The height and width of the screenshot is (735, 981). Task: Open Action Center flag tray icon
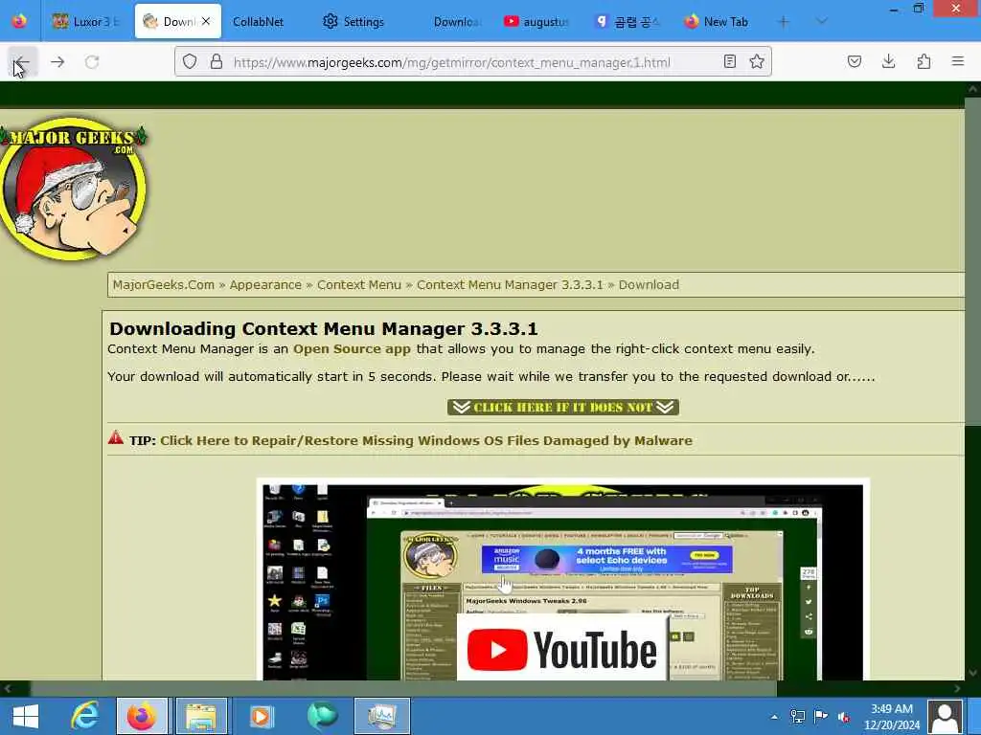point(821,717)
